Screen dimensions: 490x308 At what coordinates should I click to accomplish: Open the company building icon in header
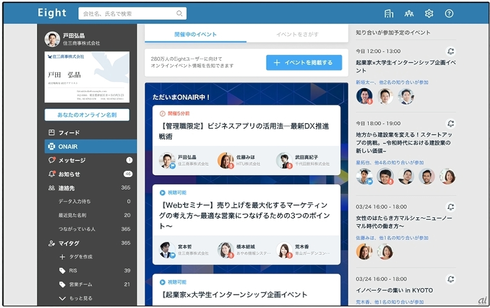(389, 13)
